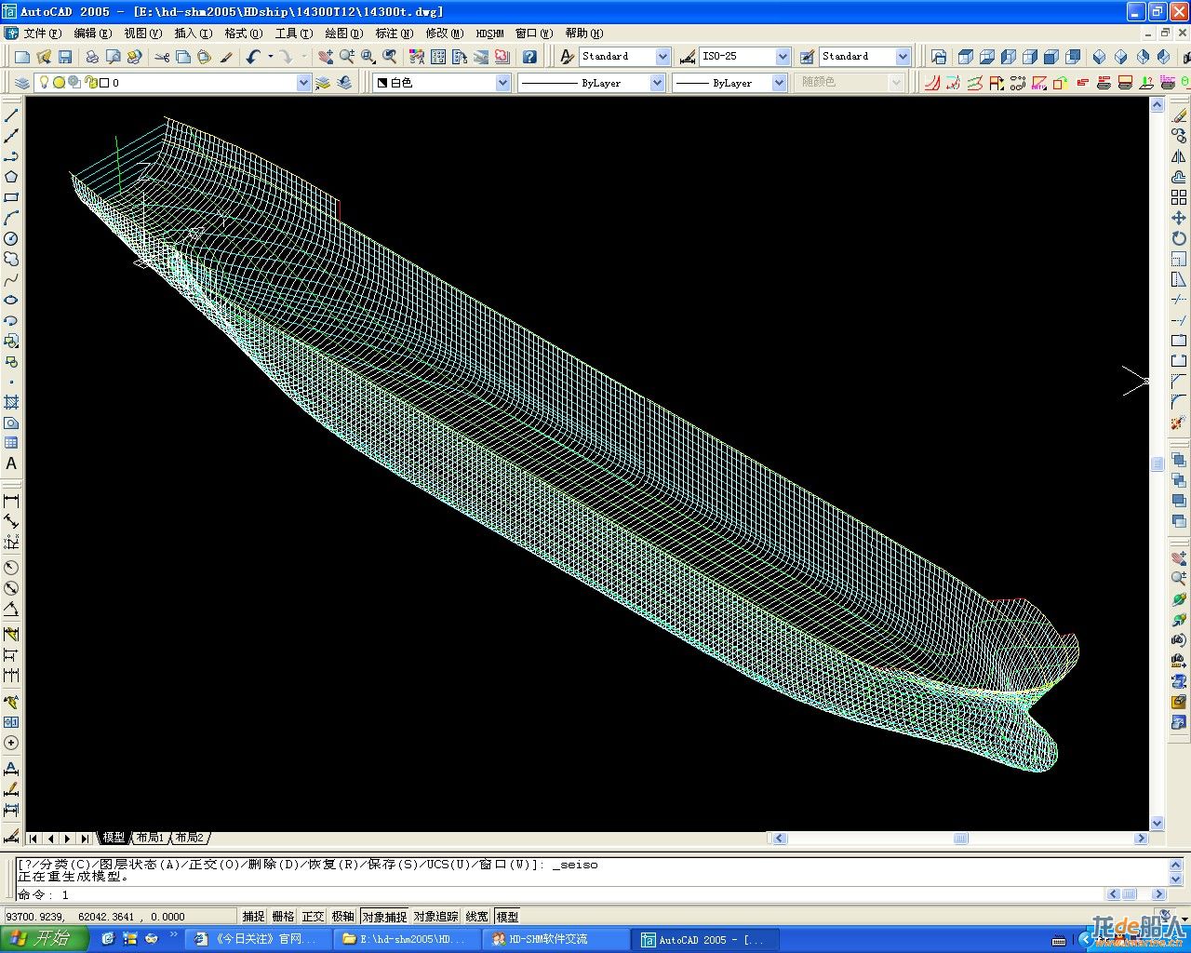The height and width of the screenshot is (953, 1191).
Task: Click the Open file icon
Action: click(x=45, y=57)
